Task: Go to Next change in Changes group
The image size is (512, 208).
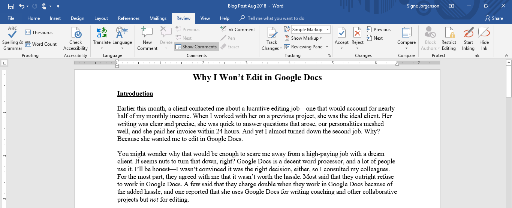Action: coord(374,38)
